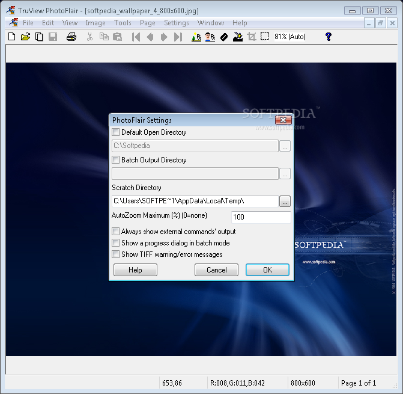Click the PhotoFlair document icon in the menu bar
Image resolution: width=403 pixels, height=394 pixels.
click(x=13, y=23)
